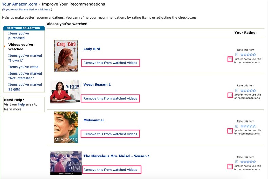This screenshot has height=179, width=268.
Task: Clear the rating icon for Midsommar
Action: pos(237,126)
